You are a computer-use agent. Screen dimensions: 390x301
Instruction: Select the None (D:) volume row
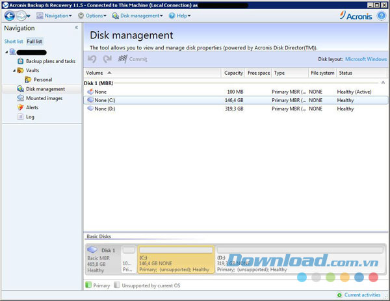[236, 109]
